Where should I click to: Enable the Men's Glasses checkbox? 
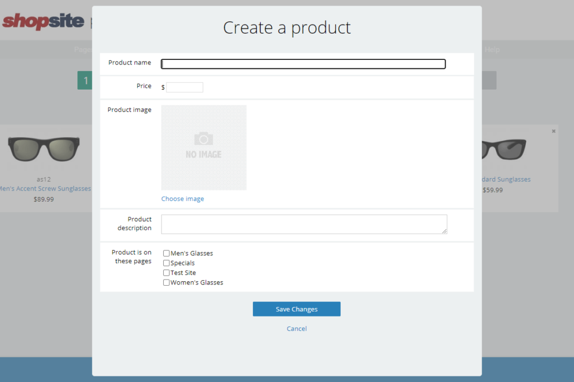[166, 253]
